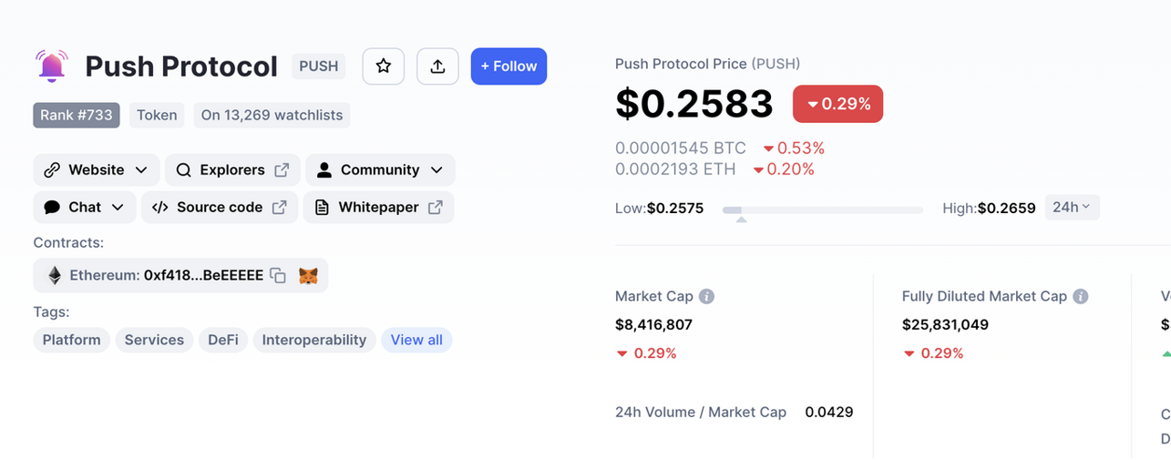Select the DeFi tag

[223, 340]
